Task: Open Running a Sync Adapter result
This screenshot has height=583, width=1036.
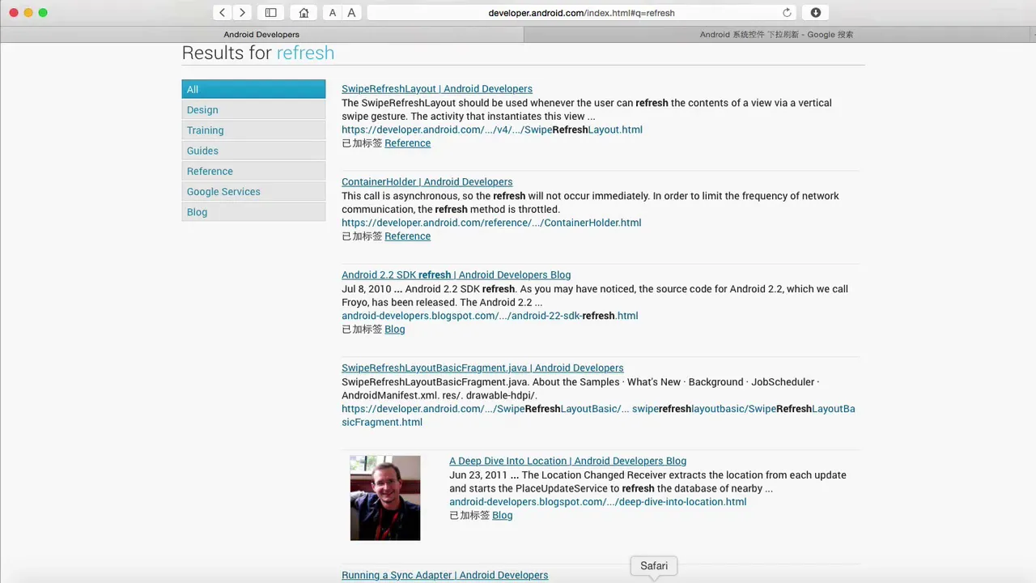Action: (444, 575)
